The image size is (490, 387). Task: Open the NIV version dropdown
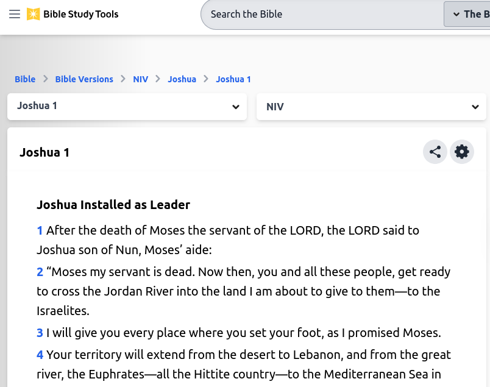371,107
